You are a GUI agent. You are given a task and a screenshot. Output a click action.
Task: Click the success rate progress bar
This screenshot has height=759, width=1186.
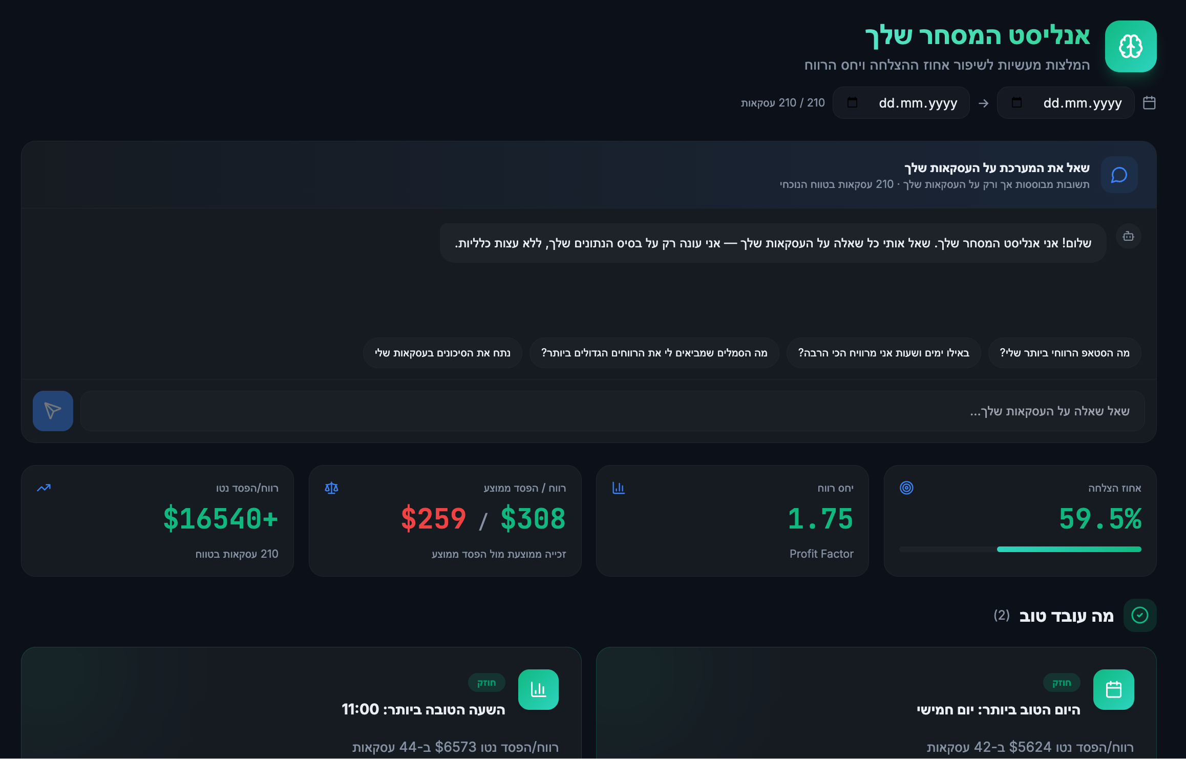pyautogui.click(x=1020, y=549)
